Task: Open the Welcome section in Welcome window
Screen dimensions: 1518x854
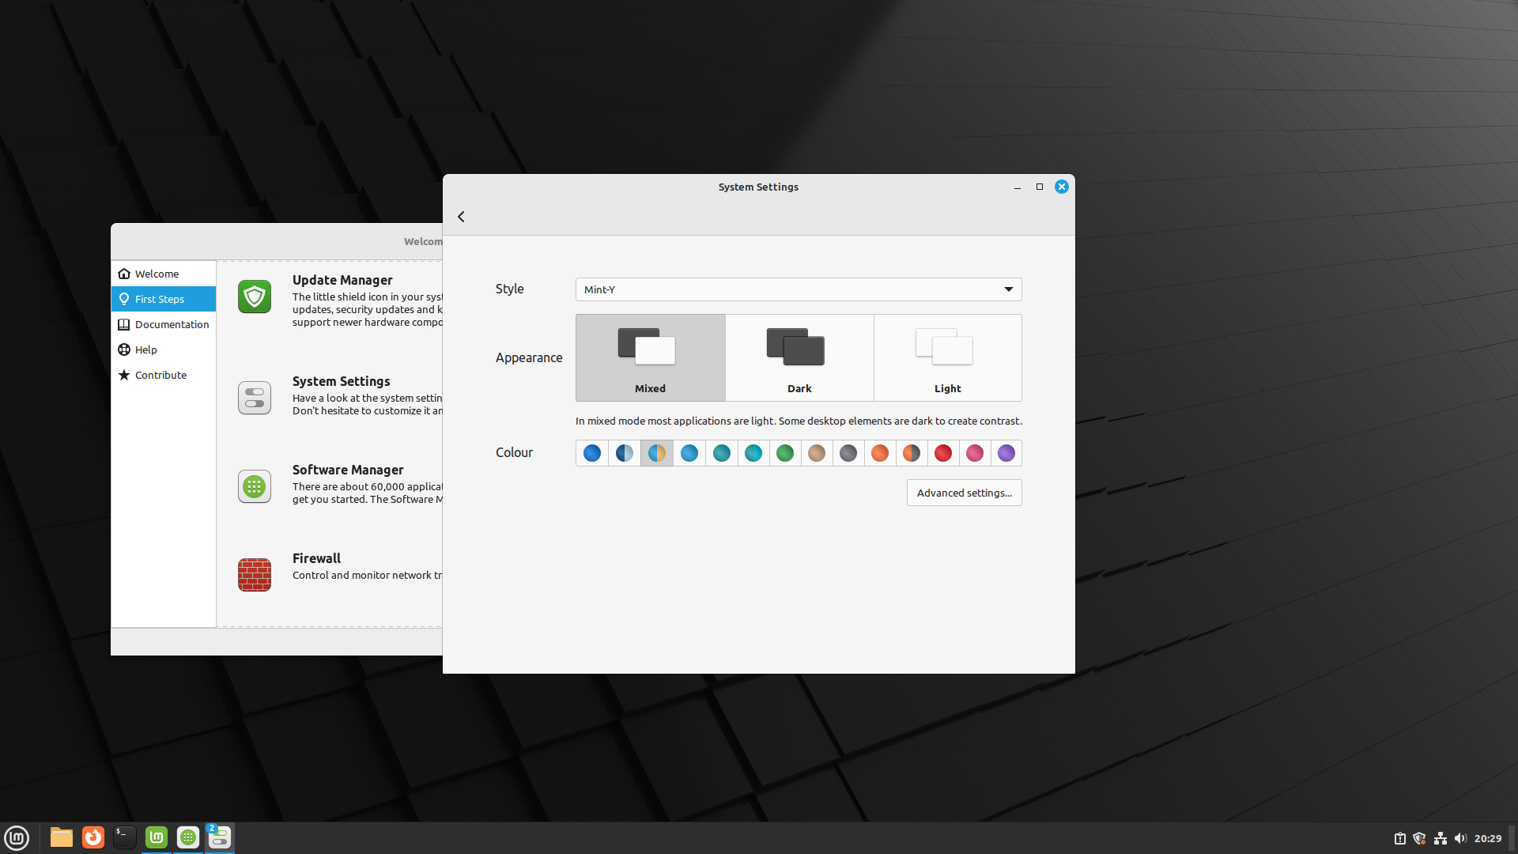Action: 164,274
